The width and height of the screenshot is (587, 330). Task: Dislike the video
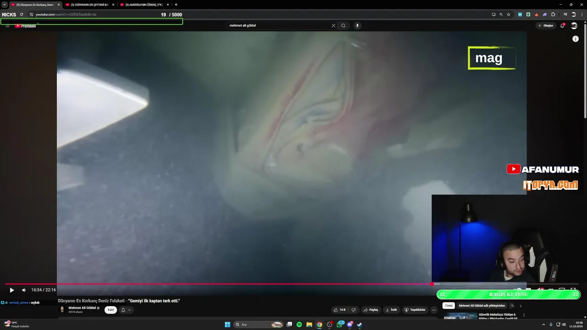tap(353, 310)
